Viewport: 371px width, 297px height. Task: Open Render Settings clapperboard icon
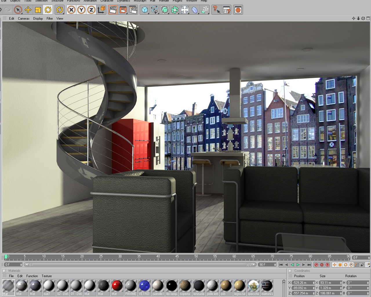click(133, 10)
